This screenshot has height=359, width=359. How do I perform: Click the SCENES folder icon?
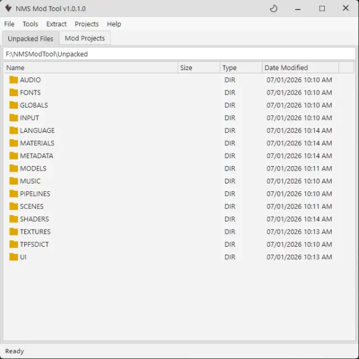(x=13, y=206)
